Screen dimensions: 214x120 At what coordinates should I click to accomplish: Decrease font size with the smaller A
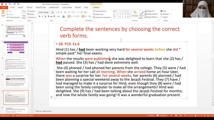click(61, 12)
